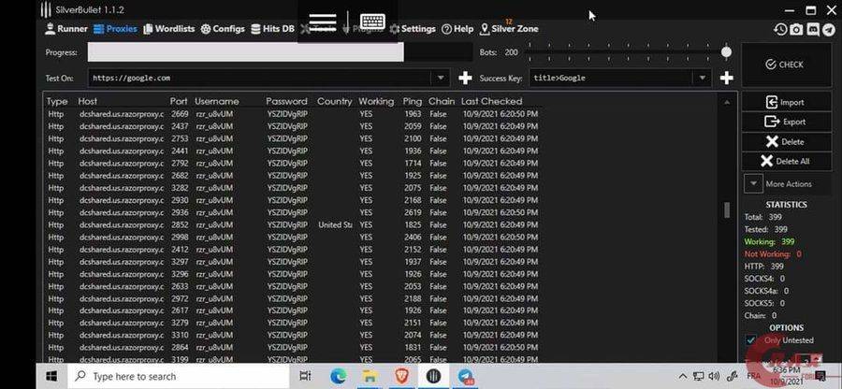This screenshot has height=389, width=842.
Task: Open Brave browser from the taskbar
Action: (401, 376)
